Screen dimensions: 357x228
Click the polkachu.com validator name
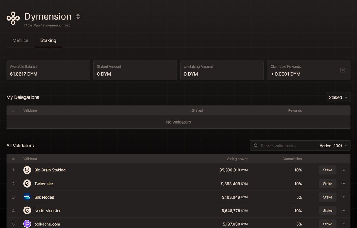click(x=47, y=224)
